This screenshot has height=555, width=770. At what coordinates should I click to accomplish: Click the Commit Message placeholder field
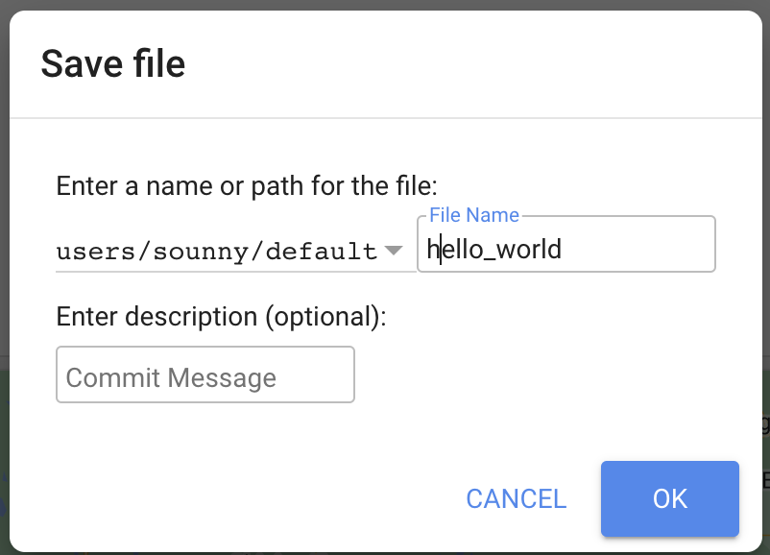tap(205, 374)
